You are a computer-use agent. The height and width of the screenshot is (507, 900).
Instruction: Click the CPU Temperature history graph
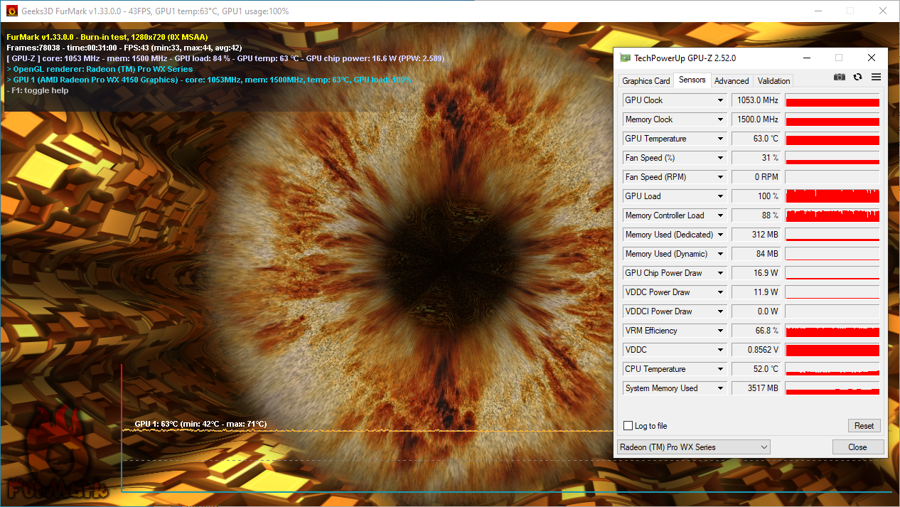[x=832, y=369]
